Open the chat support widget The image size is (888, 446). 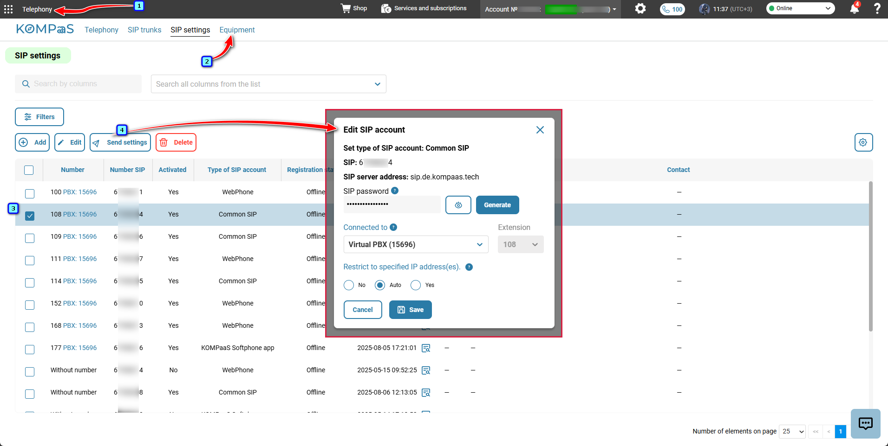(x=866, y=423)
